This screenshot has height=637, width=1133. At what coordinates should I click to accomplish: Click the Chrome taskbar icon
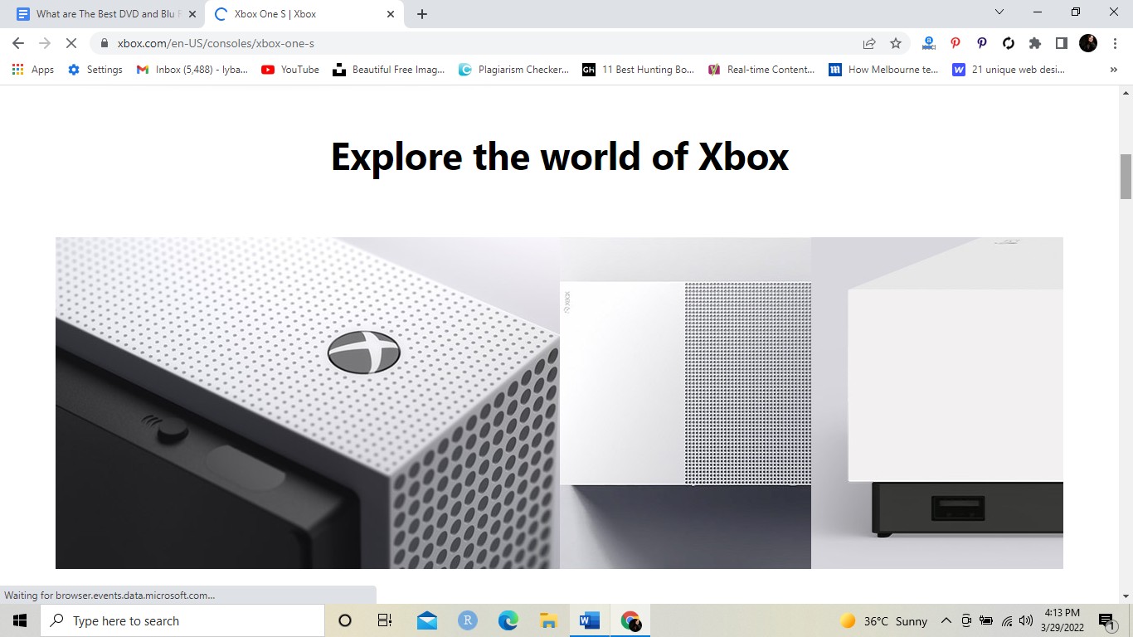pyautogui.click(x=630, y=620)
